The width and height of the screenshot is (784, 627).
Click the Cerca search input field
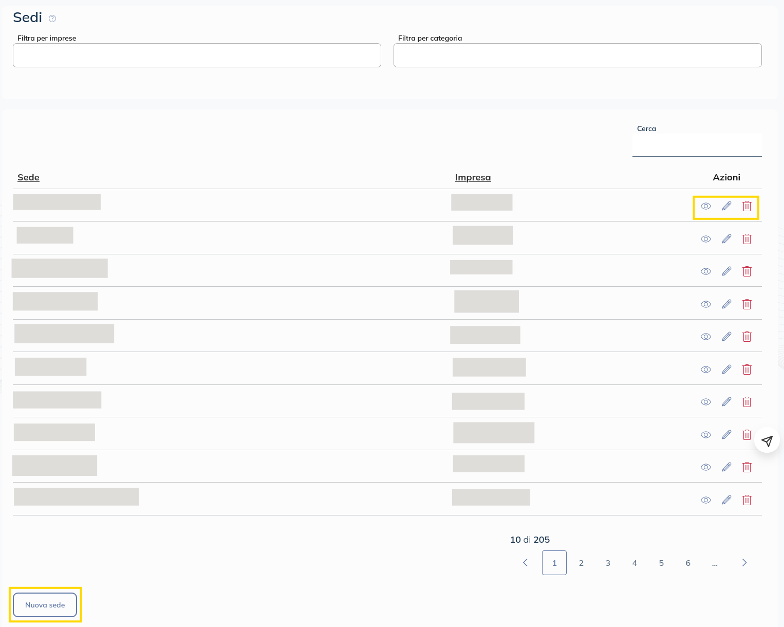pos(697,145)
